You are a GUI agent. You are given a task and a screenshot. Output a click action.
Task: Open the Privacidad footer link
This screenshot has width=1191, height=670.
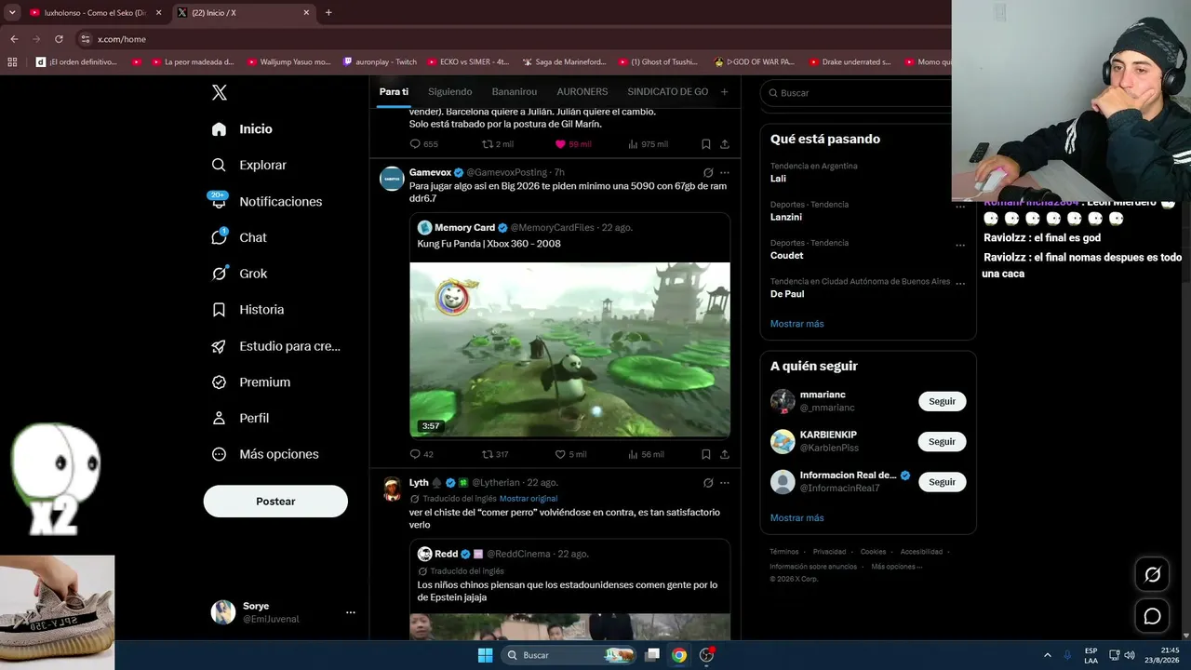830,552
